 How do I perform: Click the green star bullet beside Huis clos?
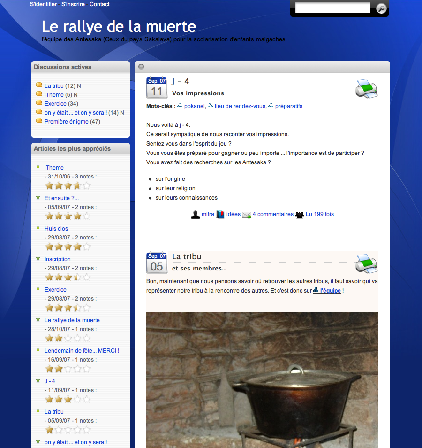(x=38, y=228)
